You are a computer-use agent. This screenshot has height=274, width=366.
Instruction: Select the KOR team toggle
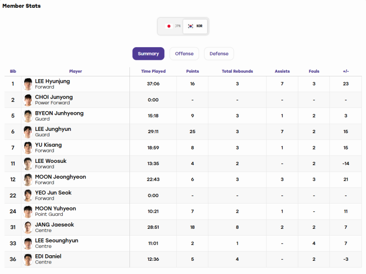(x=195, y=26)
